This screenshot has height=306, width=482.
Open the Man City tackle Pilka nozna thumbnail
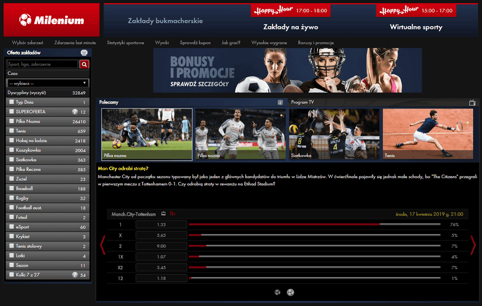click(147, 134)
